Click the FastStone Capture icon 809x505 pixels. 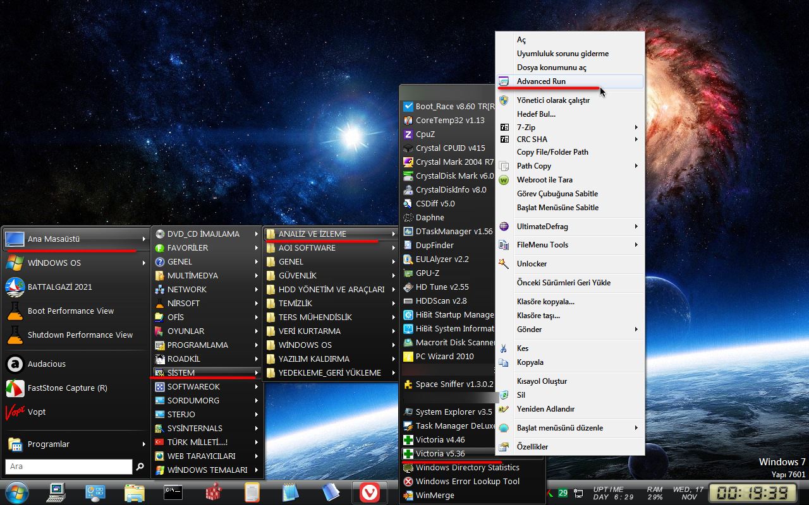point(15,388)
